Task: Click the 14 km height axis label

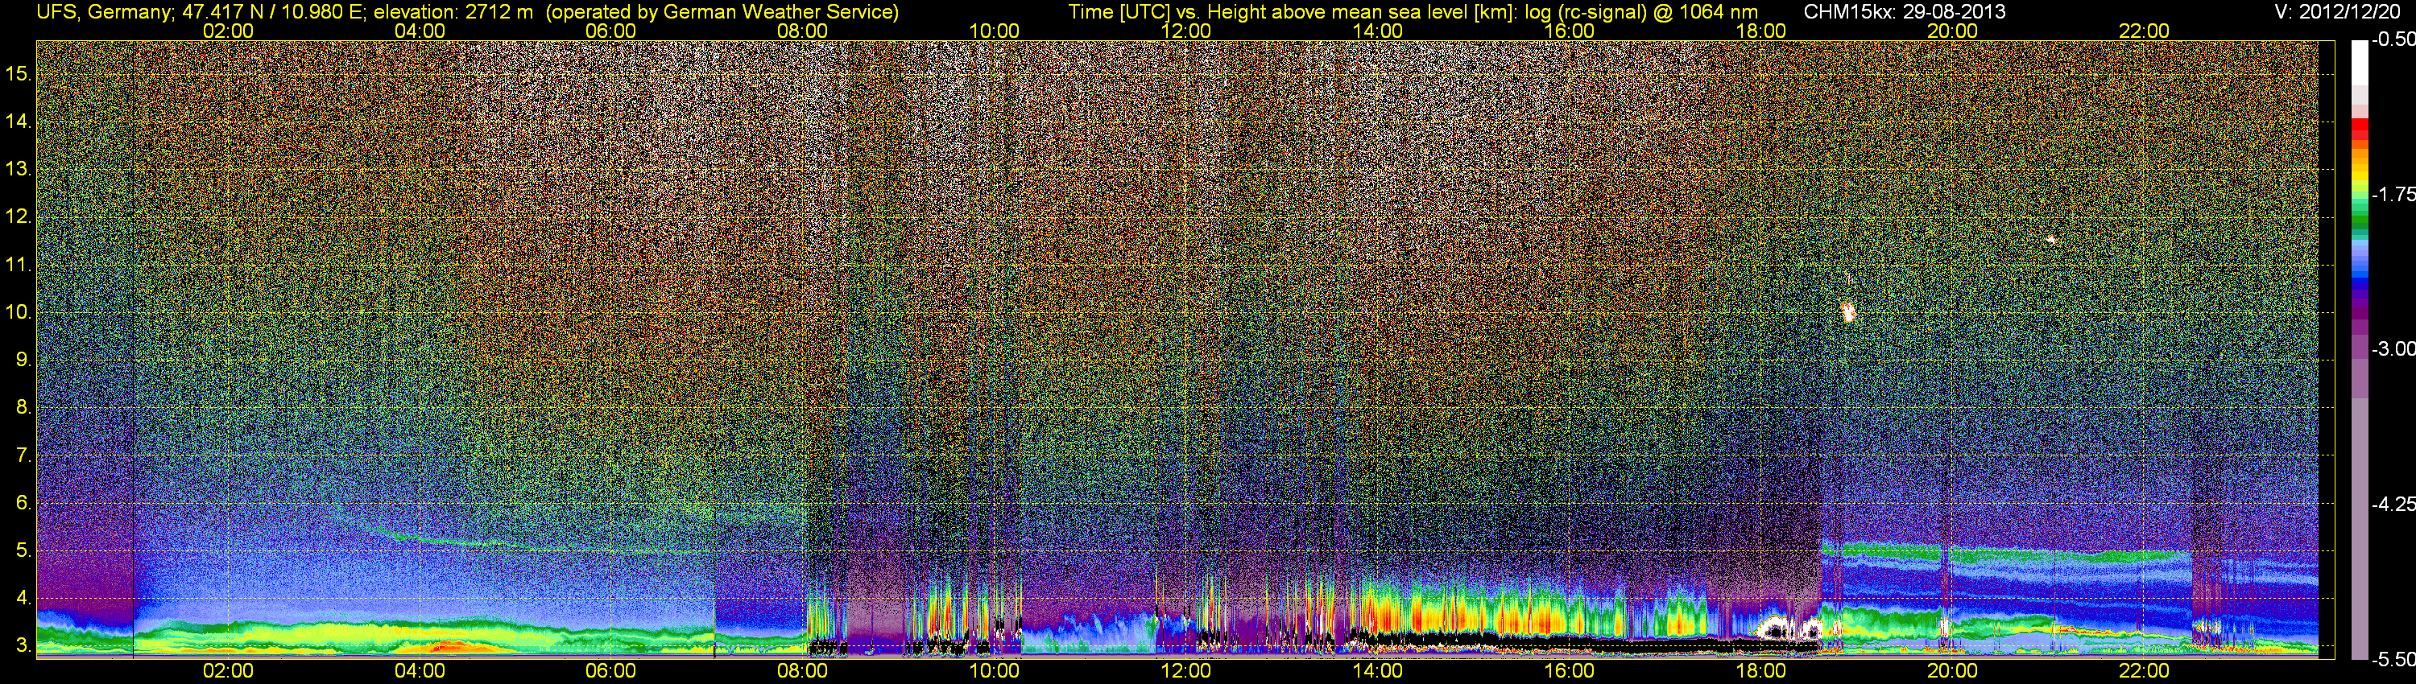Action: pos(18,121)
